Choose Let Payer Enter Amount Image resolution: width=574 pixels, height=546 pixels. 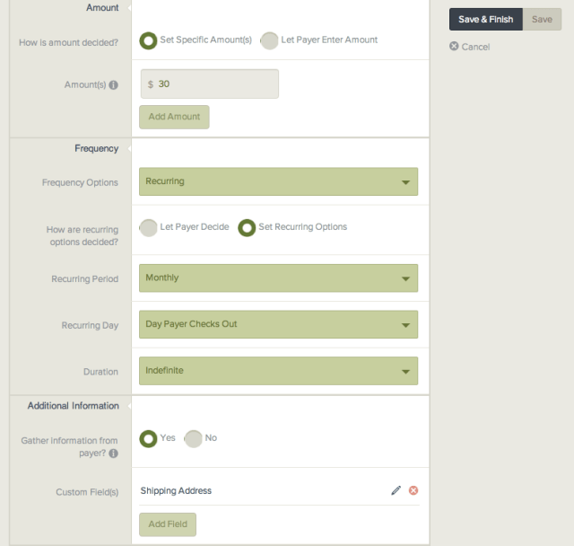[x=269, y=40]
